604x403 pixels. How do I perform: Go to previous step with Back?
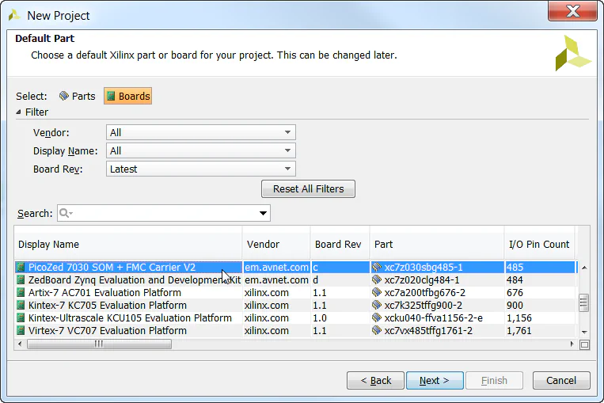[x=375, y=380]
